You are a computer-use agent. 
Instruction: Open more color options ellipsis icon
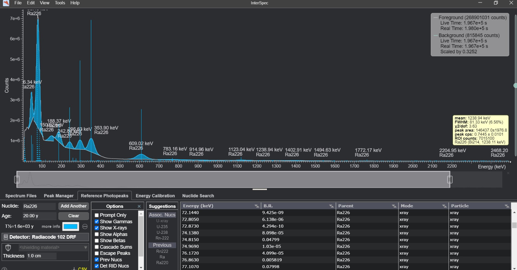[x=85, y=226]
